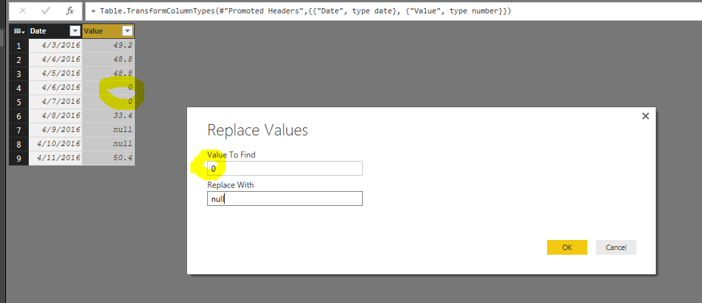Click the 4/9/2016 date cell
Screen dimensions: 702x303
tap(55, 130)
